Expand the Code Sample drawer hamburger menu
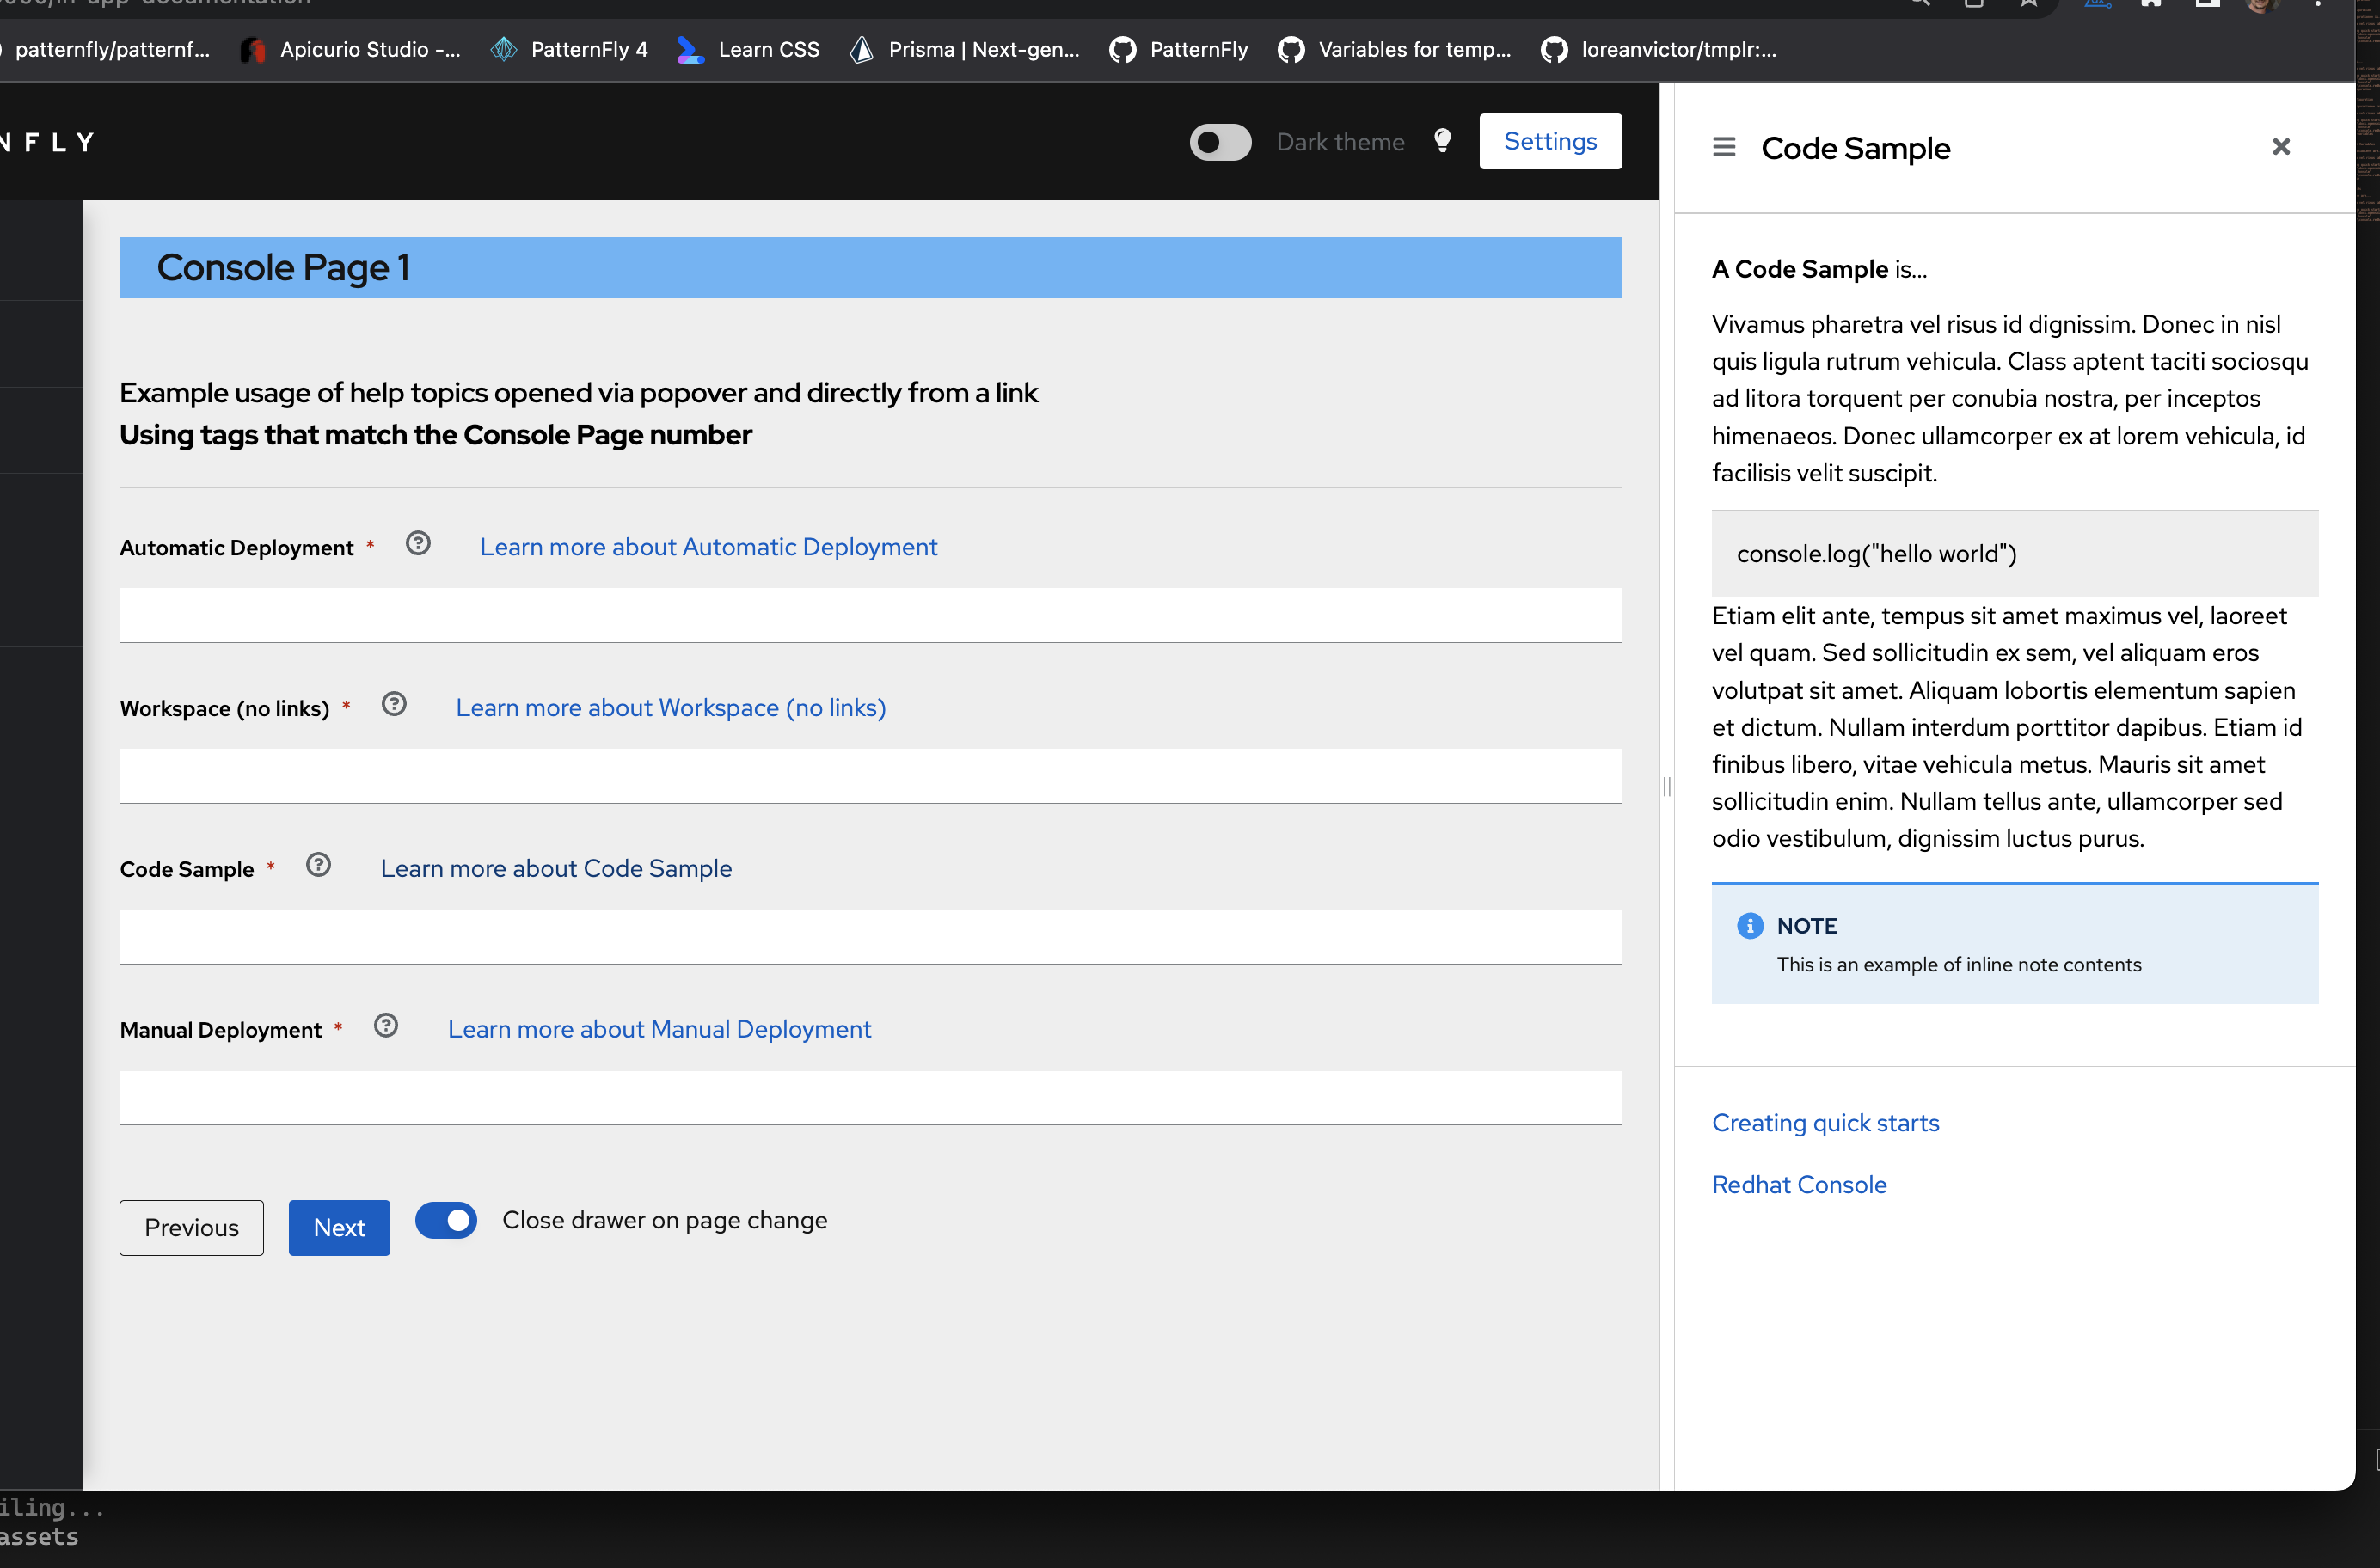The height and width of the screenshot is (1568, 2380). [1723, 146]
